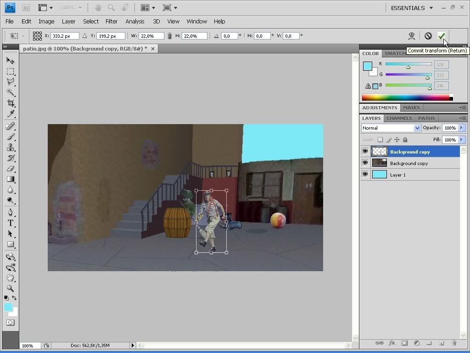Screen dimensions: 470x353
Task: Select the History Brush tool
Action: (10, 158)
